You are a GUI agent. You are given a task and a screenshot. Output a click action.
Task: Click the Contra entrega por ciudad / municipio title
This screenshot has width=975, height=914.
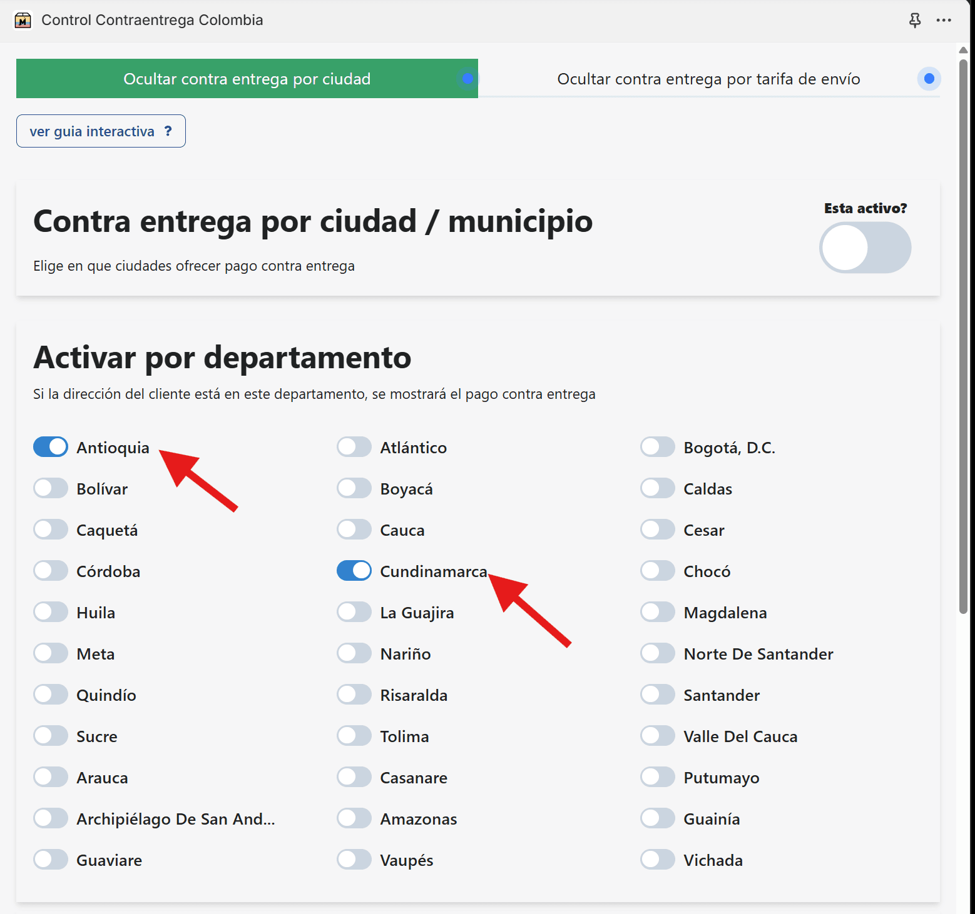pyautogui.click(x=313, y=221)
